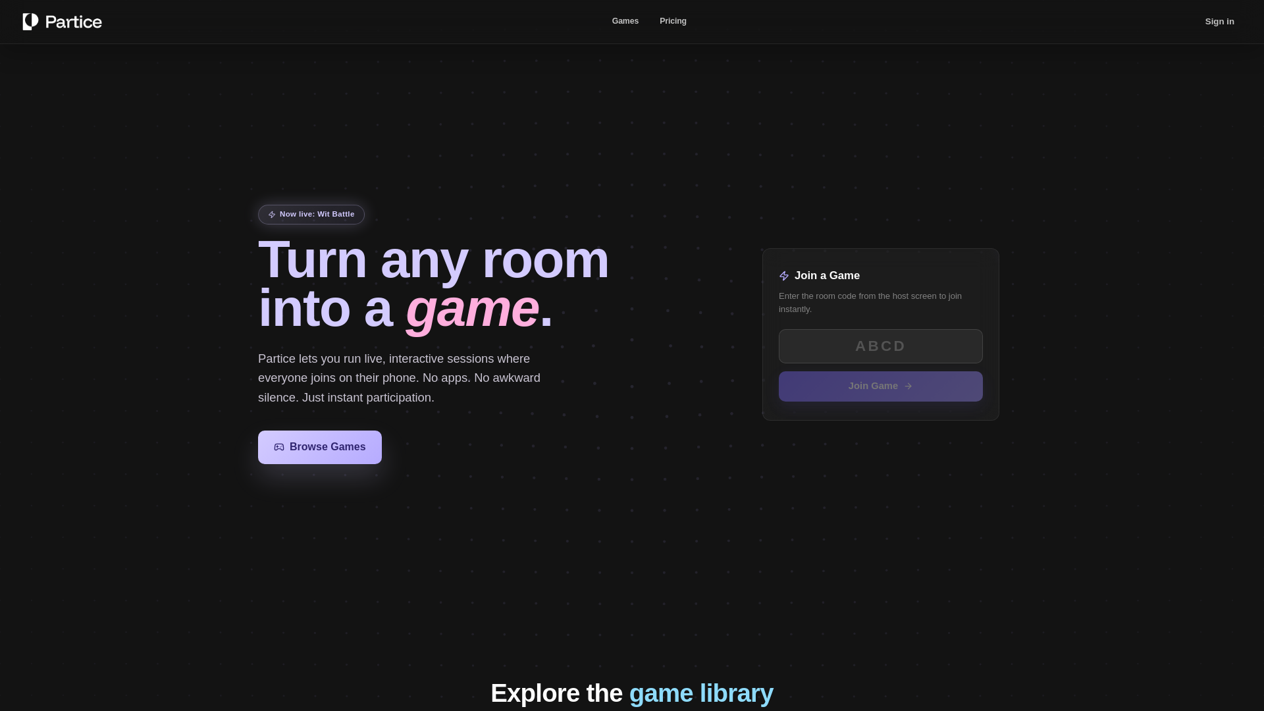Open the Pricing nav link

pos(673,21)
